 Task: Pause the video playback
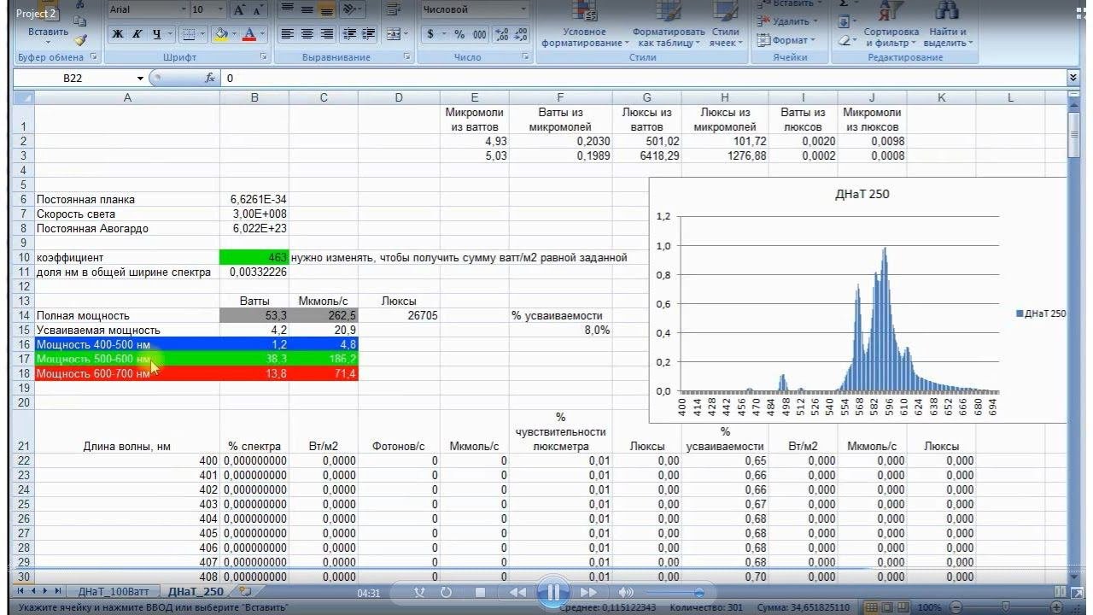point(553,591)
